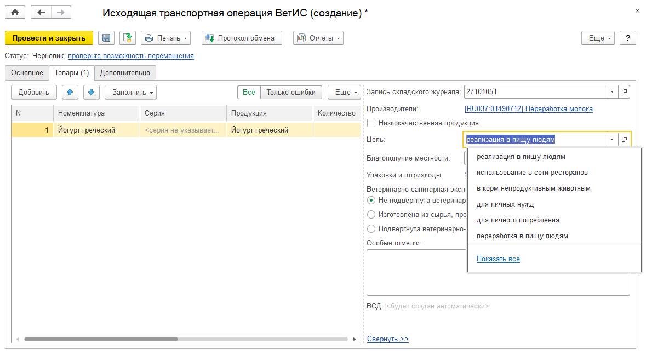This screenshot has height=355, width=646.
Task: Click the horizontal scrollbar under the goods table
Action: 101,339
